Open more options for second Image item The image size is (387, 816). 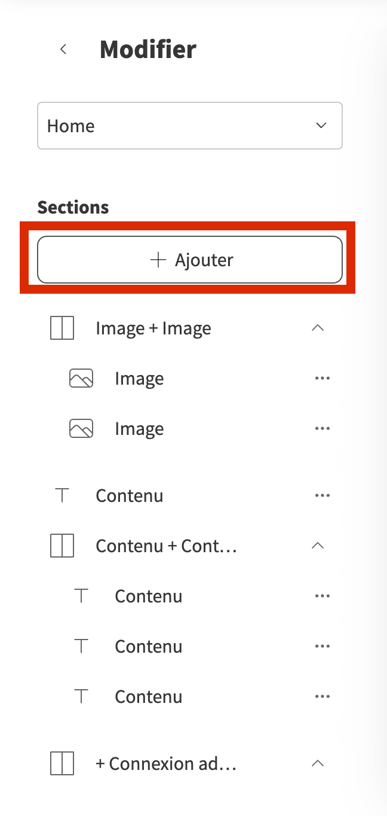coord(322,429)
